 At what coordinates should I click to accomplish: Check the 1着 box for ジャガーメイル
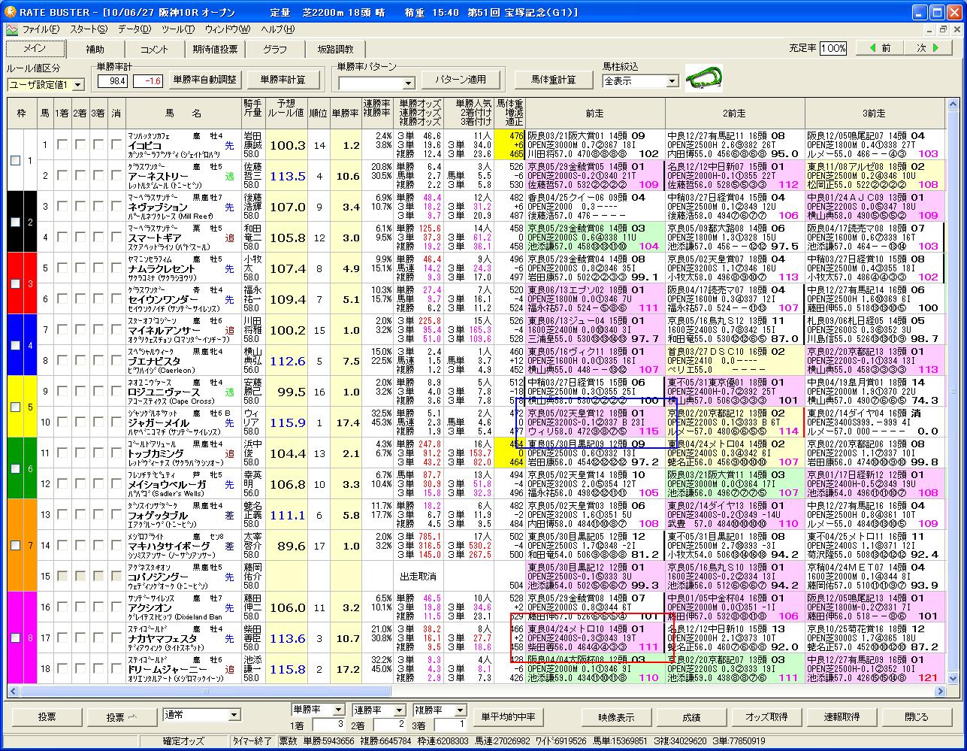coord(62,422)
